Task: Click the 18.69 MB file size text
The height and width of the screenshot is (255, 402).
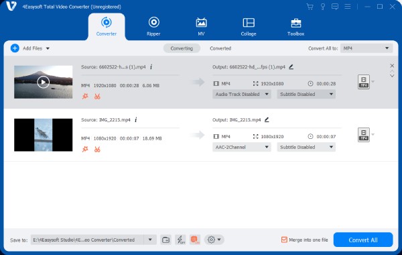Action: pyautogui.click(x=152, y=138)
